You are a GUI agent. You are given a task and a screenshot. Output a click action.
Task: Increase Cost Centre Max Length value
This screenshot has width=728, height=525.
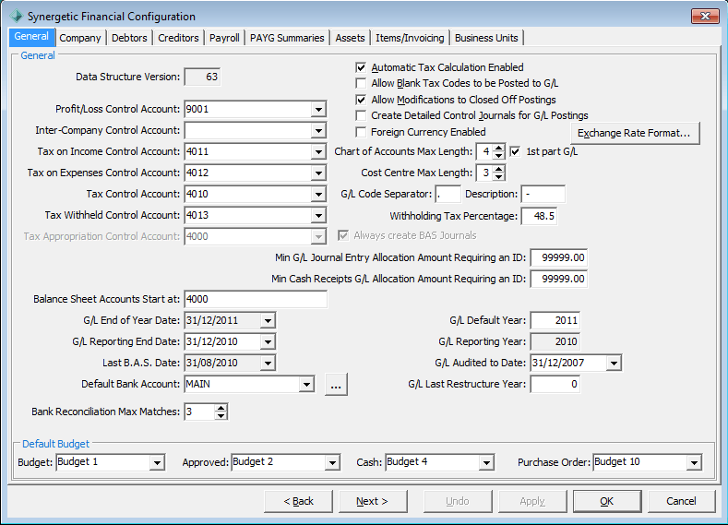pos(498,170)
